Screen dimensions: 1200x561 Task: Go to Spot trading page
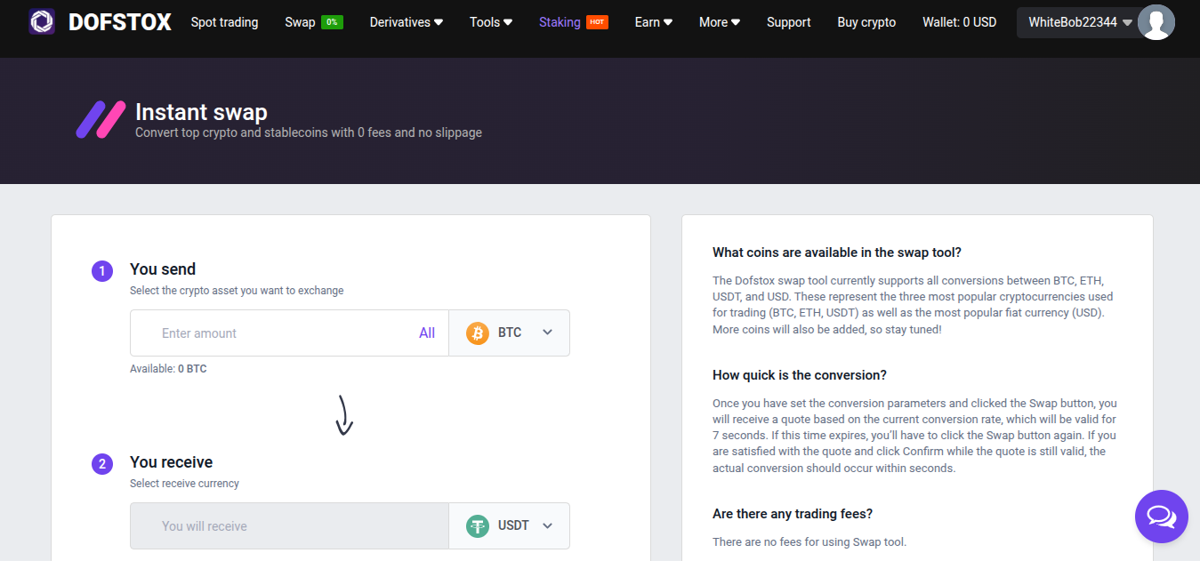224,22
